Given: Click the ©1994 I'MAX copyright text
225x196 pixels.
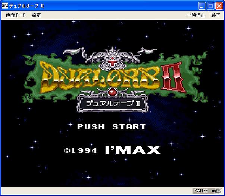Looking at the screenshot, I should (112, 150).
